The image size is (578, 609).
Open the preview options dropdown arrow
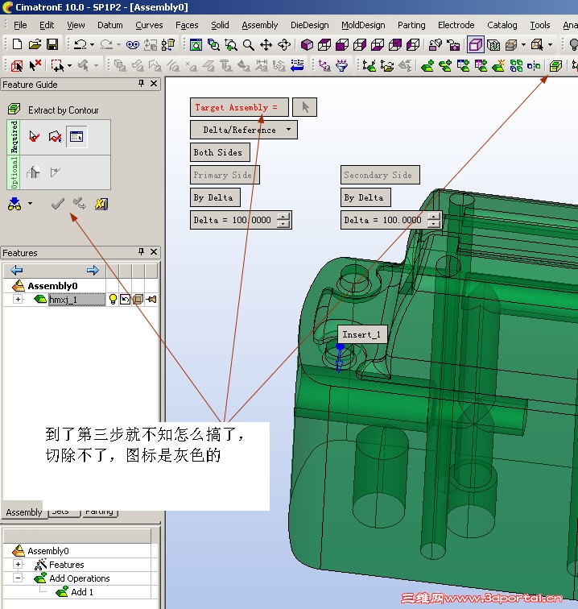(x=30, y=204)
